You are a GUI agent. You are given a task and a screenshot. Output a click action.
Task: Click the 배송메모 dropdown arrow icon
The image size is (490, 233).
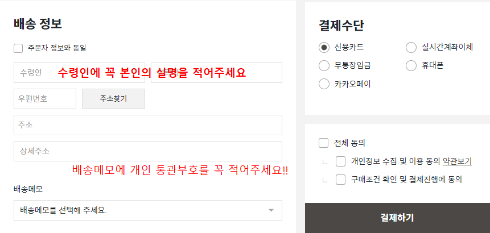(x=271, y=210)
